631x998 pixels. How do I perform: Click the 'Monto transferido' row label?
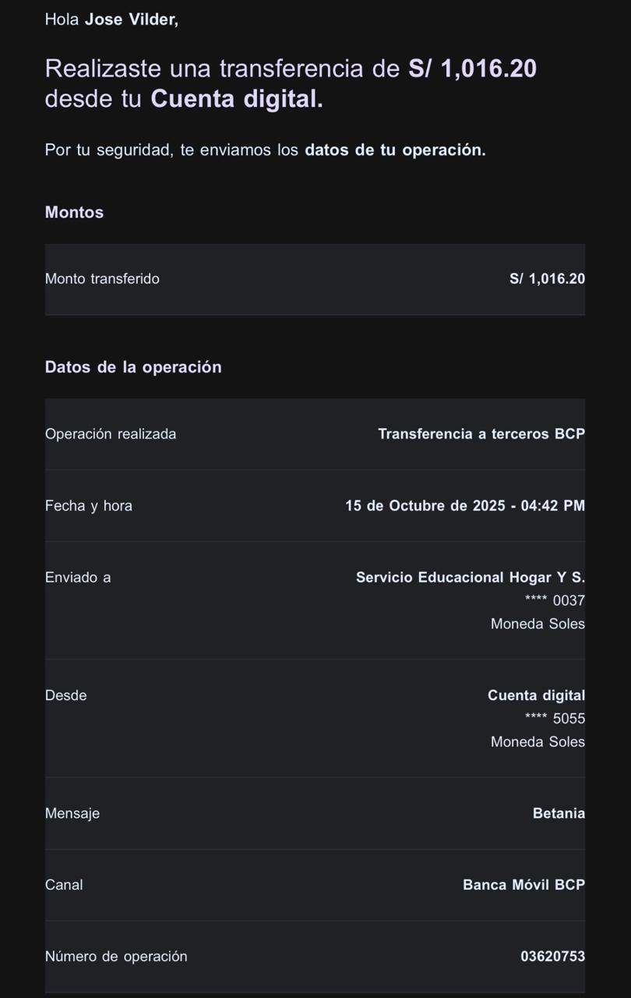click(102, 279)
